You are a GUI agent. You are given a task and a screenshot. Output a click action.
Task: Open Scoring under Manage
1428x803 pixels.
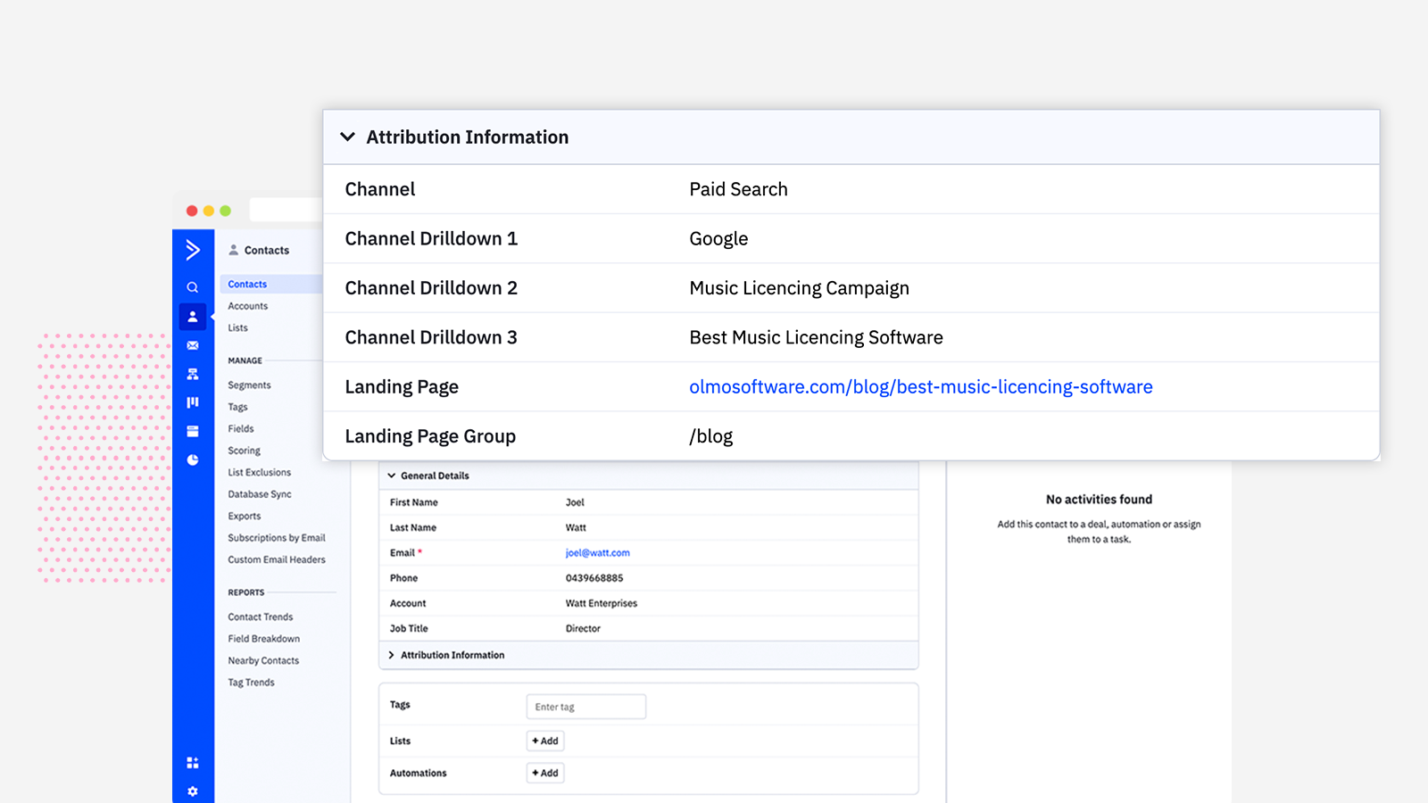pyautogui.click(x=244, y=451)
